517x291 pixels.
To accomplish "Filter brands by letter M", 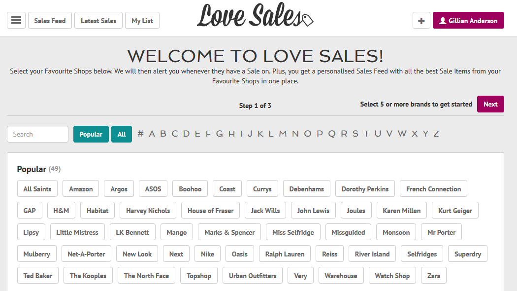I will point(283,134).
